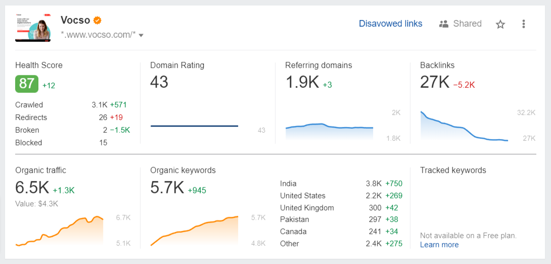Open the Health Score heading
The image size is (551, 264).
tap(38, 65)
